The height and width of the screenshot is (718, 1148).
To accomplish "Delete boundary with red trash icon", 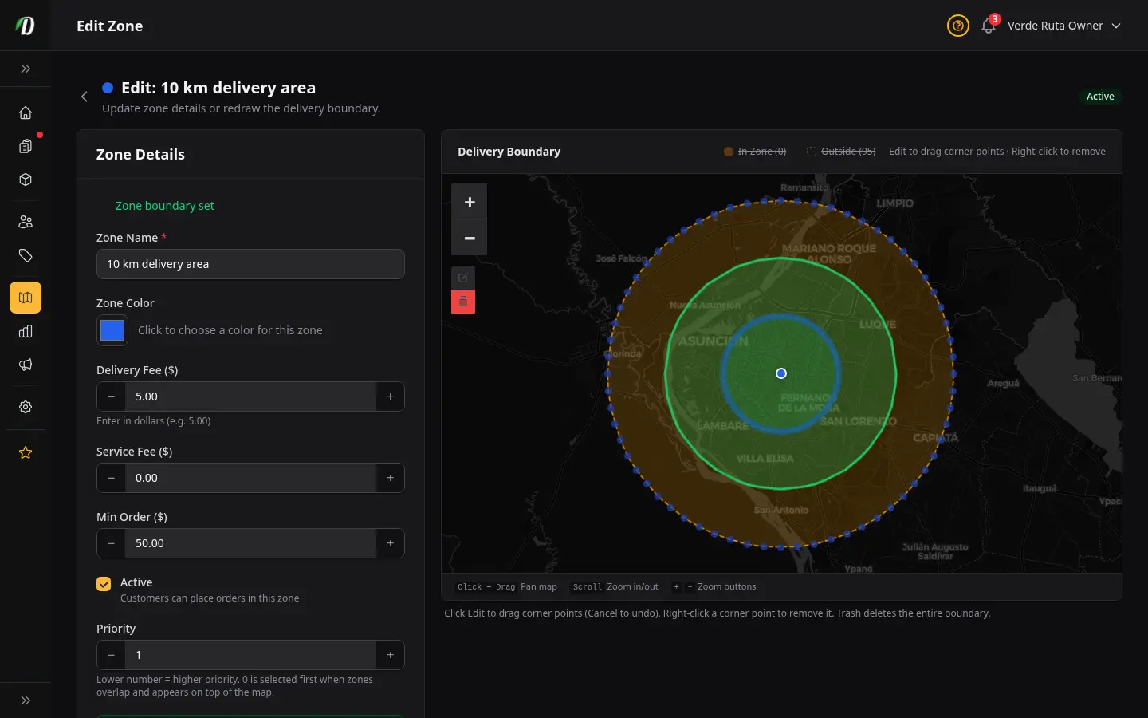I will (x=463, y=302).
